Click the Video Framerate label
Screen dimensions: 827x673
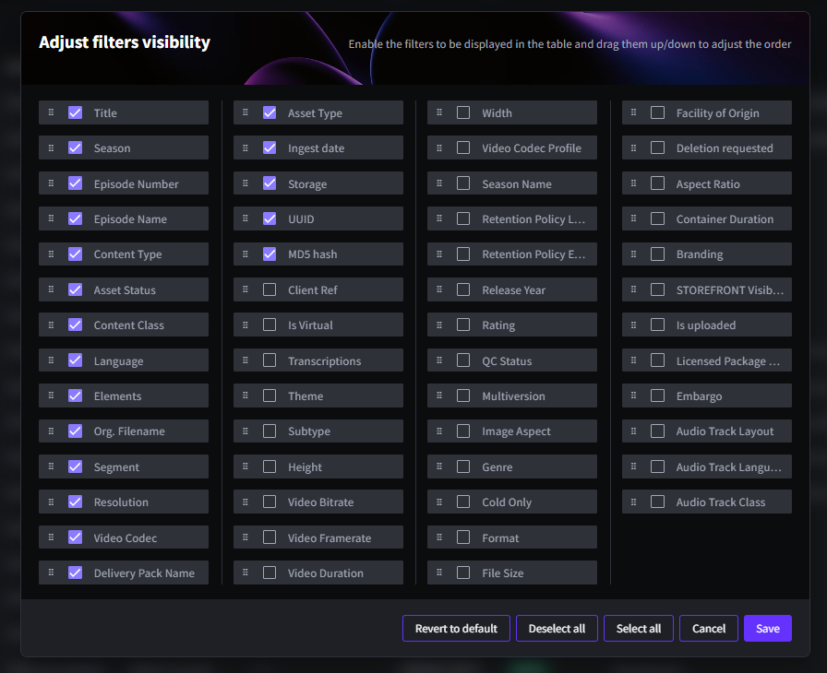pos(330,537)
